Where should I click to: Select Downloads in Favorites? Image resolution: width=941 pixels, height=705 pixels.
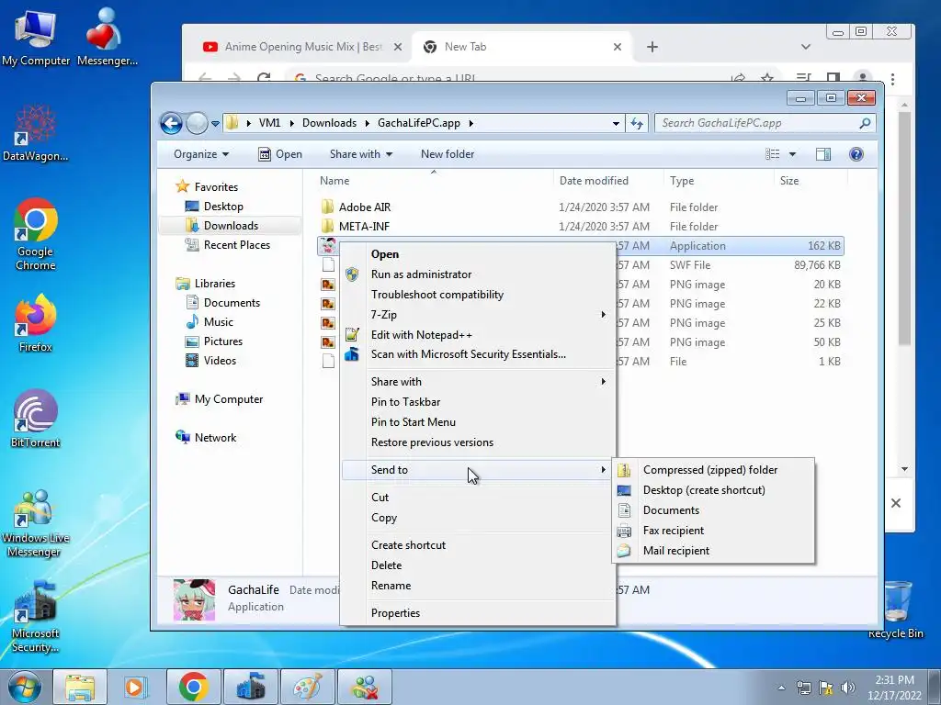tap(231, 226)
